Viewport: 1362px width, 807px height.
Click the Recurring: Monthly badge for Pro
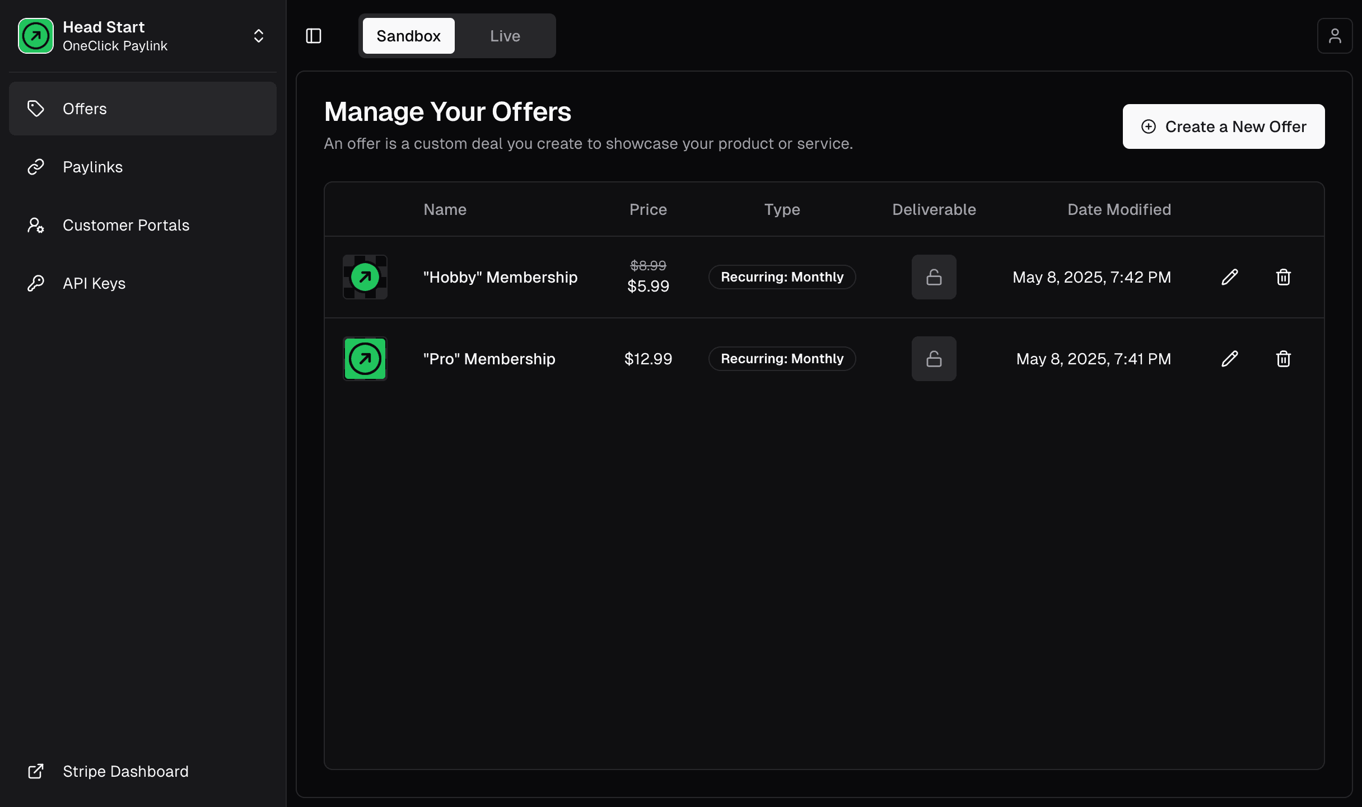(782, 359)
